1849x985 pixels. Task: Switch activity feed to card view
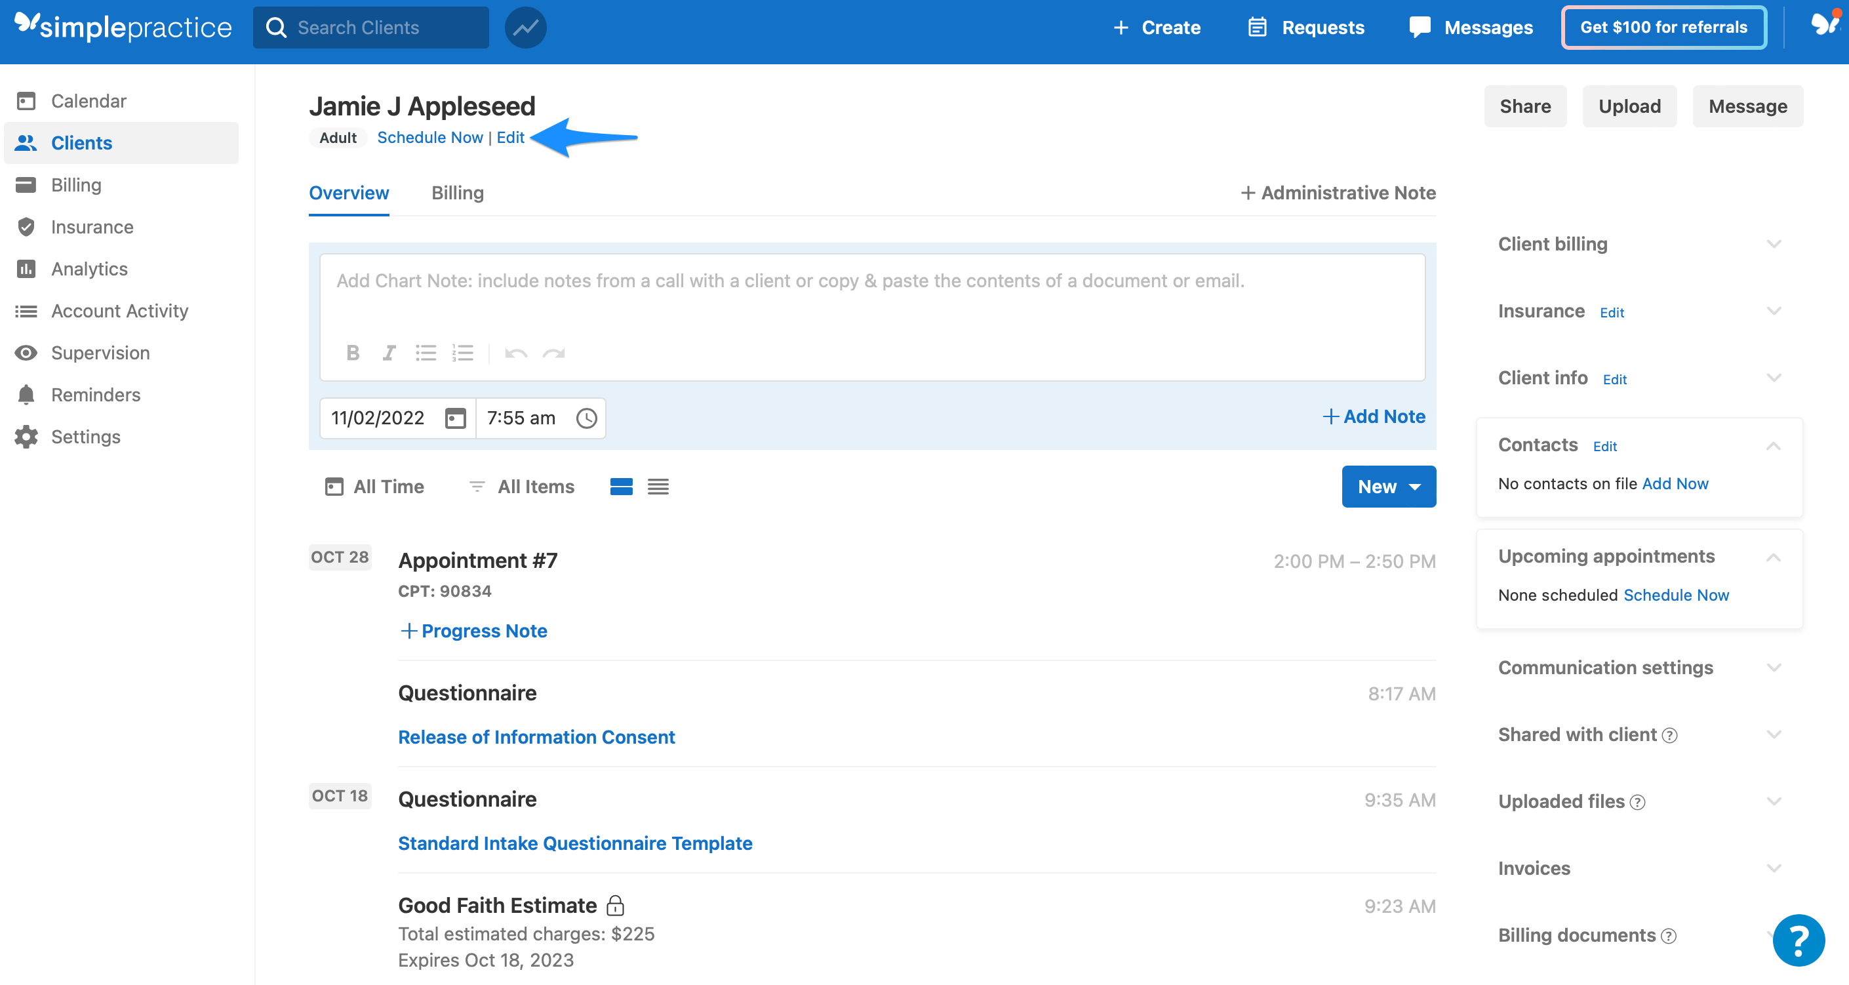(x=622, y=486)
